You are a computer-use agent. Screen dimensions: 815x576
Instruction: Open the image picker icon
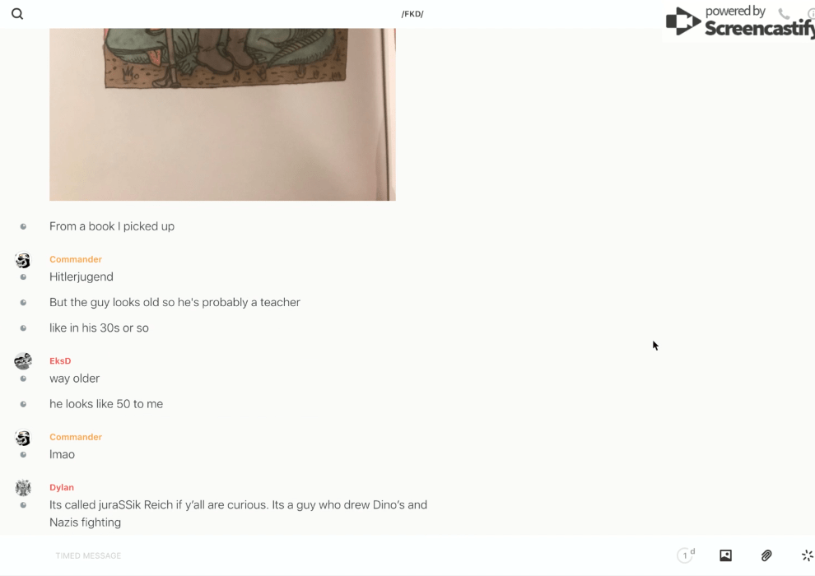[x=725, y=555]
